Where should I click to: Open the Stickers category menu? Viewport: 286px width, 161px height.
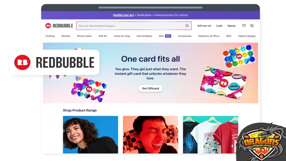pos(66,36)
